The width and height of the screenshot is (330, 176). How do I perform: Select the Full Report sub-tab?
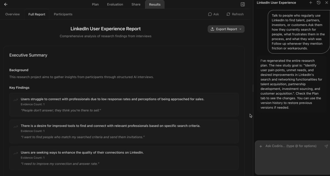point(37,14)
